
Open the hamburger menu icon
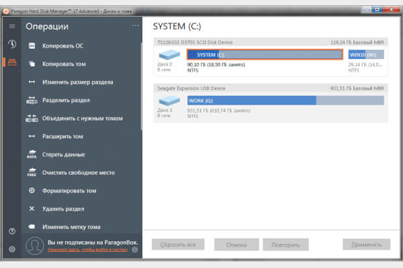pyautogui.click(x=12, y=26)
